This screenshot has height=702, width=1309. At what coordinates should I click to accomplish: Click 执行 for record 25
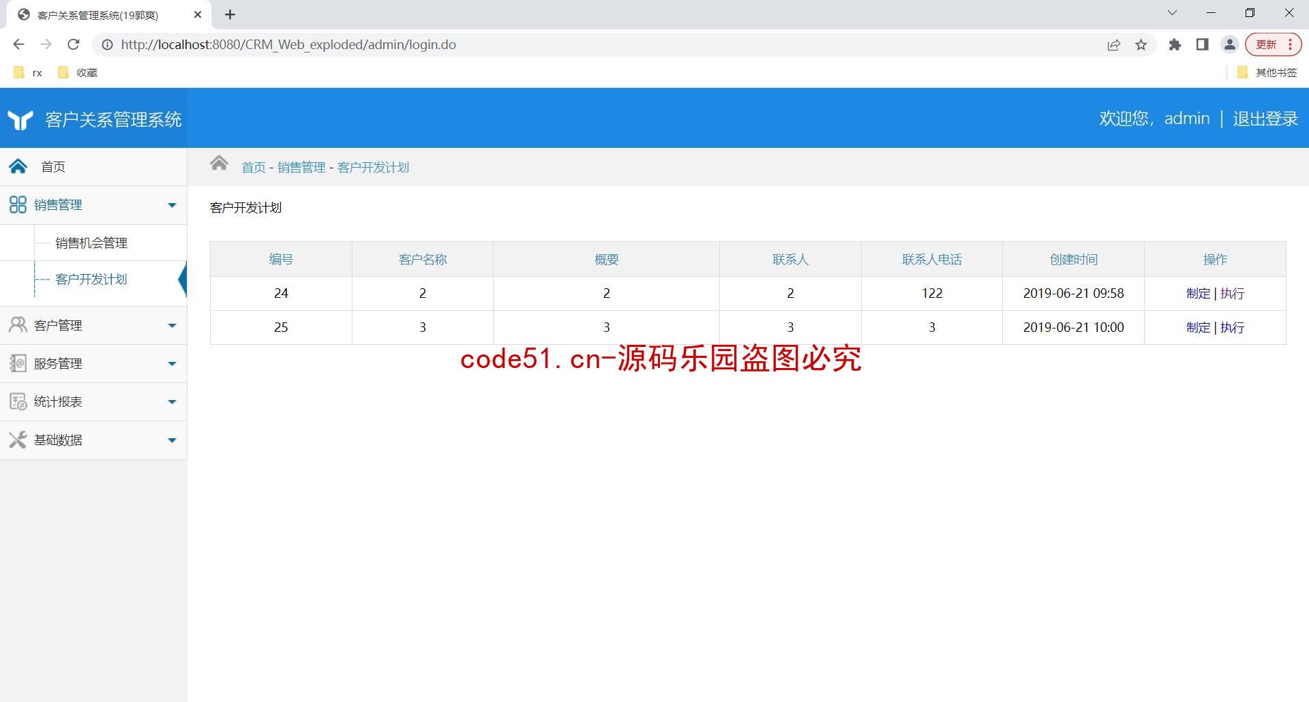coord(1232,327)
